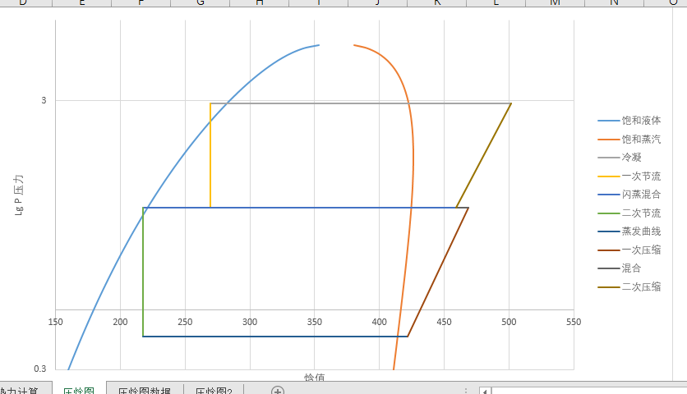The width and height of the screenshot is (687, 394).
Task: Select the 二次节流 legend entry
Action: 629,213
